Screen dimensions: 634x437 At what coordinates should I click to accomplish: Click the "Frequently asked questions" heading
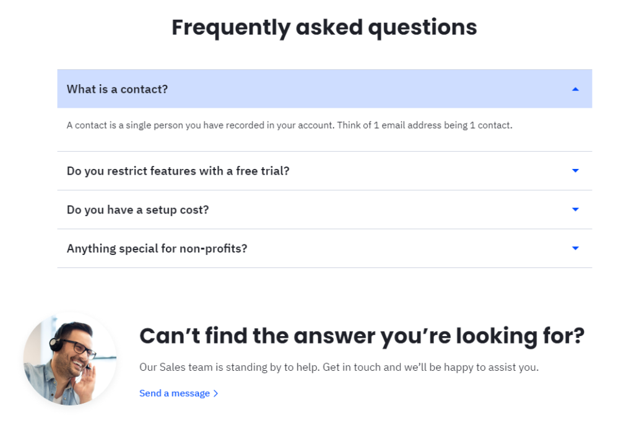(324, 28)
